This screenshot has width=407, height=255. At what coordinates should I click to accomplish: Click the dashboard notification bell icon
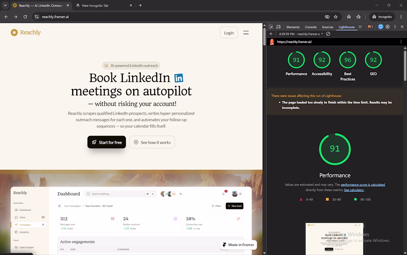(x=223, y=193)
